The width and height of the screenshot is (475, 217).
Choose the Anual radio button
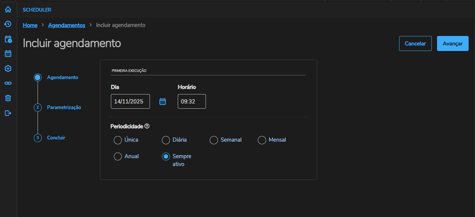[x=118, y=157]
